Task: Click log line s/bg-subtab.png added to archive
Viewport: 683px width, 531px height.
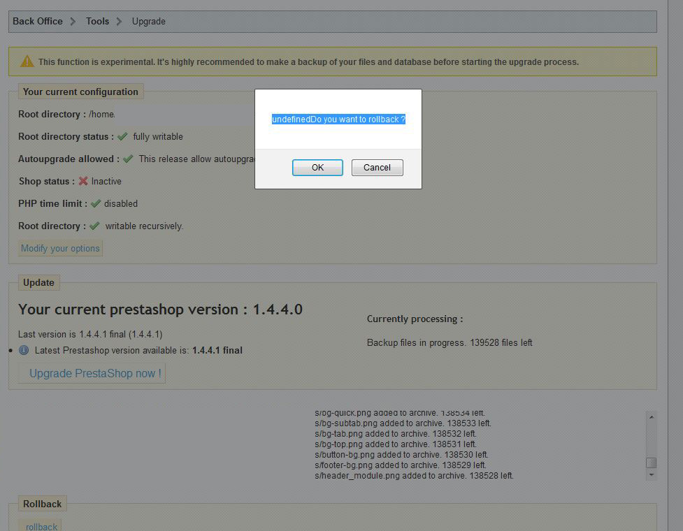Action: click(x=403, y=423)
